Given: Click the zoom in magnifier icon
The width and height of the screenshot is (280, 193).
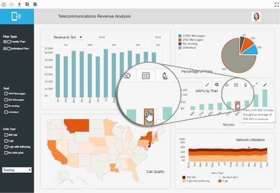Looking at the screenshot, I should (27, 4).
